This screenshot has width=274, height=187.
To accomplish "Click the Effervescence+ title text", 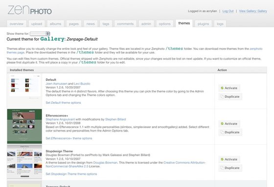I will (x=57, y=116).
